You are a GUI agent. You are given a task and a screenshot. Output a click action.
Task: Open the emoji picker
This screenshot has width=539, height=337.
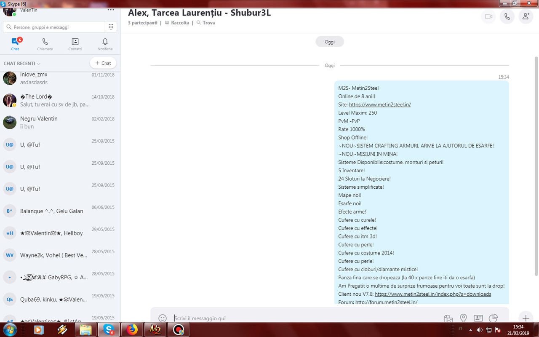pyautogui.click(x=163, y=318)
